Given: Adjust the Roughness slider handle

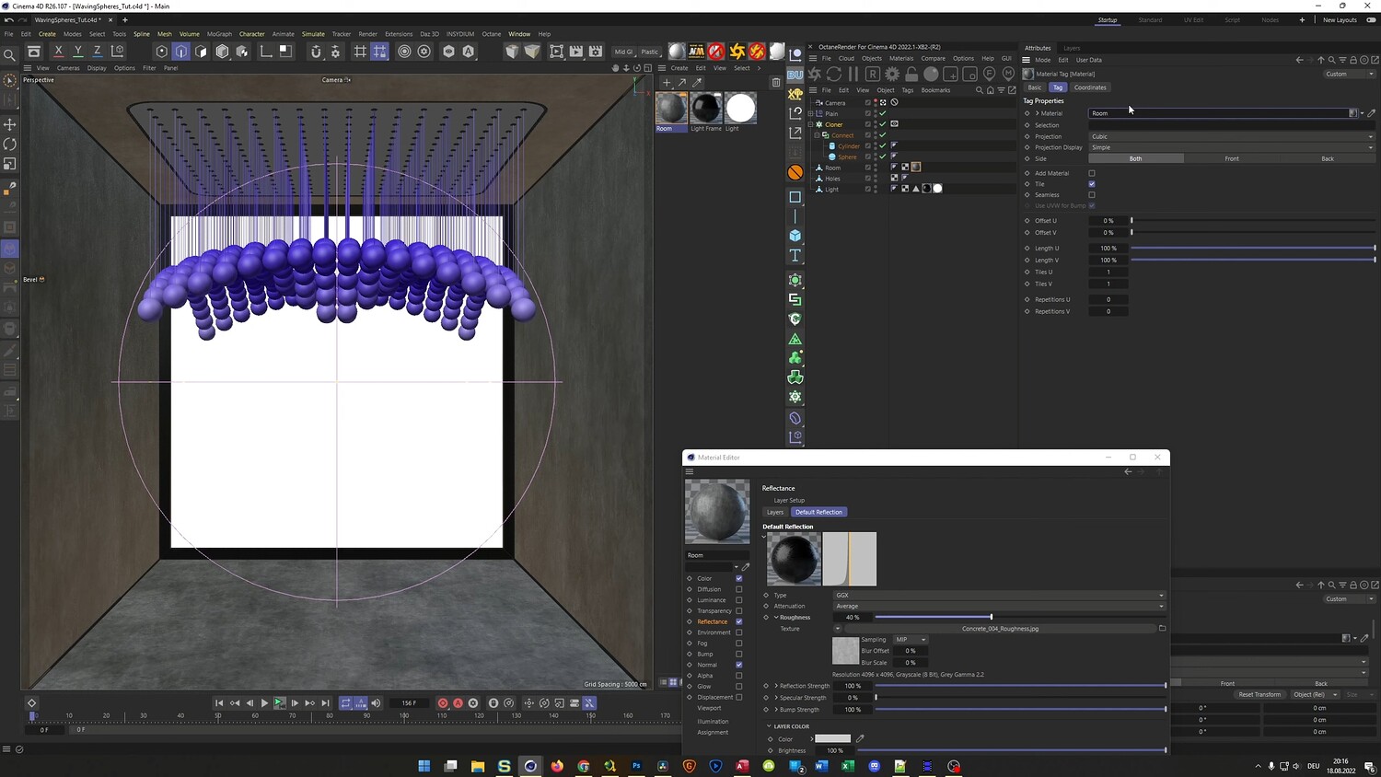Looking at the screenshot, I should (991, 617).
